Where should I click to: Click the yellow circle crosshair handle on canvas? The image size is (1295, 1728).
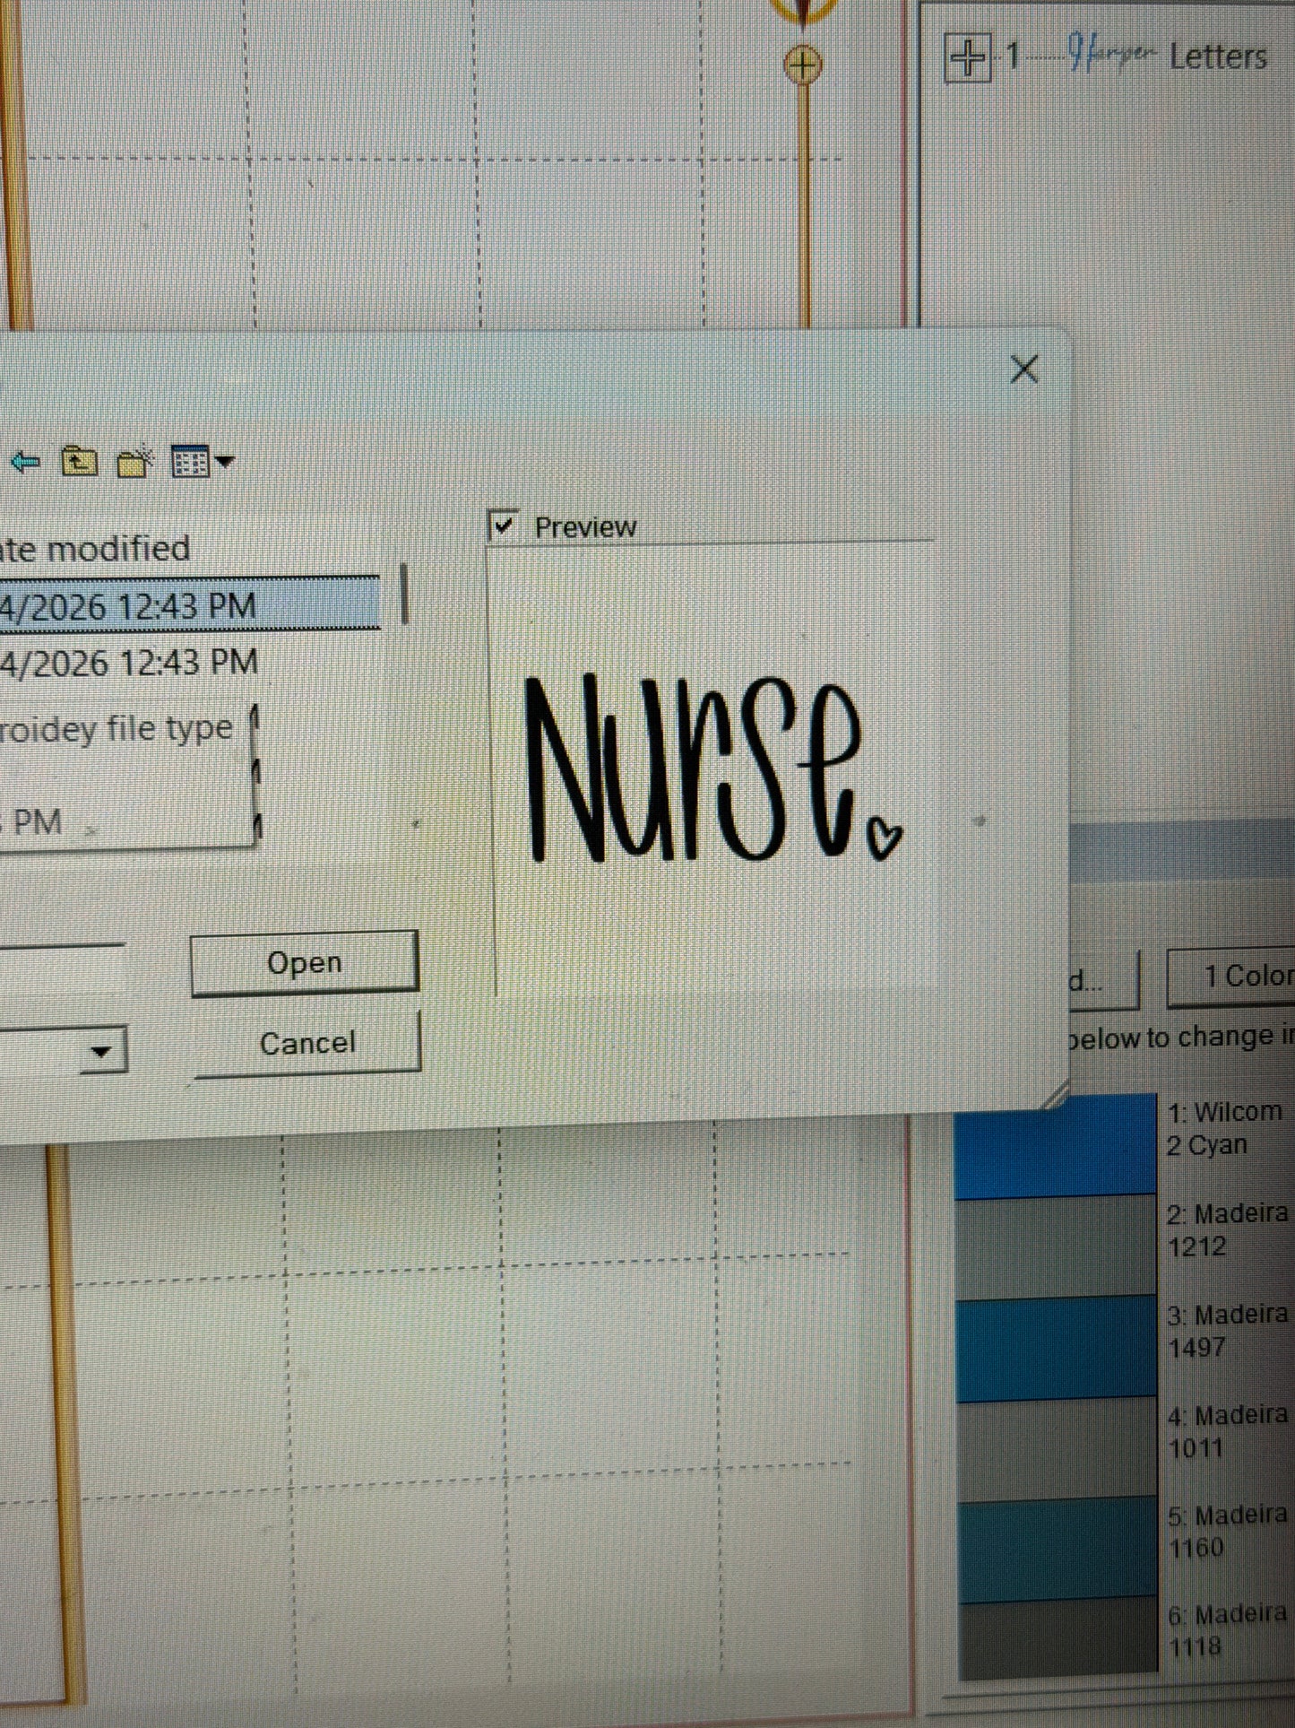pos(803,65)
